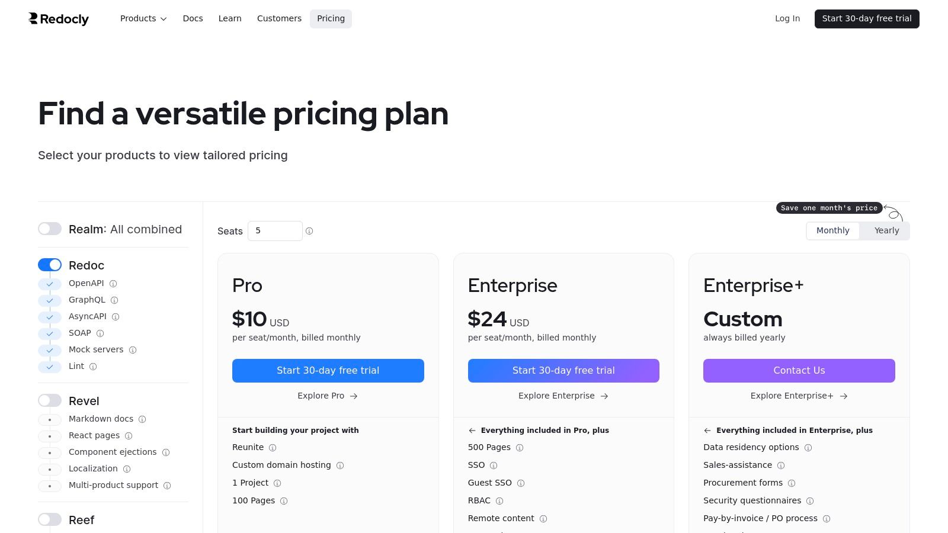
Task: Expand the Products dropdown menu
Action: pos(143,19)
